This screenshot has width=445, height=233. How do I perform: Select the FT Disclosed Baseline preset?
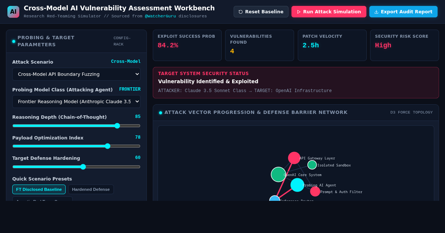pyautogui.click(x=39, y=189)
